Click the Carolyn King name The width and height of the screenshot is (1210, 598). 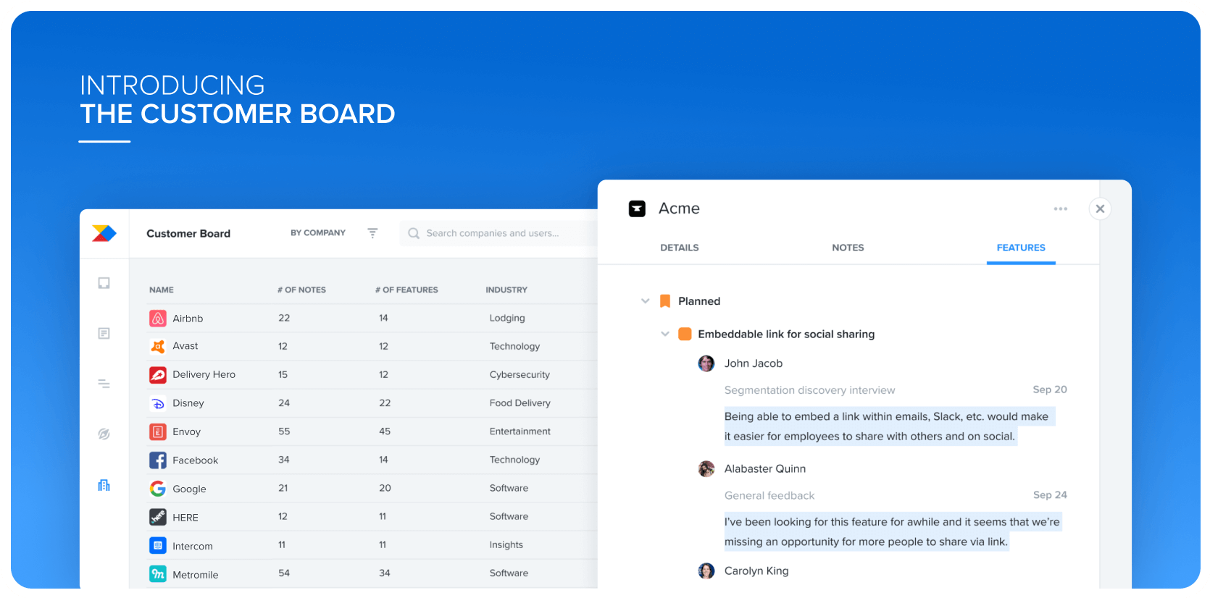pos(756,571)
